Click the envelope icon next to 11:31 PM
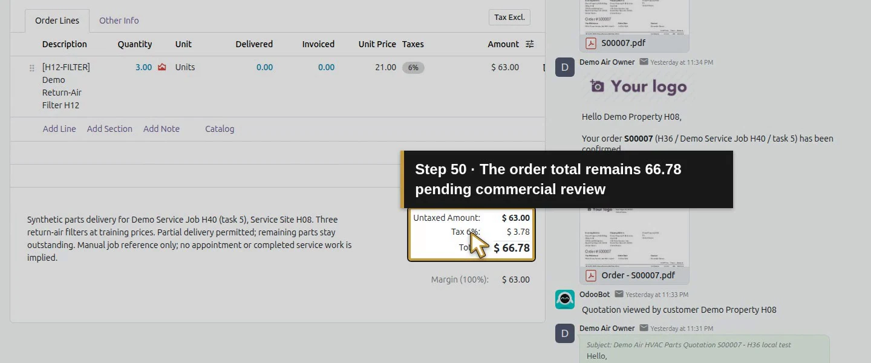The height and width of the screenshot is (363, 871). tap(644, 328)
